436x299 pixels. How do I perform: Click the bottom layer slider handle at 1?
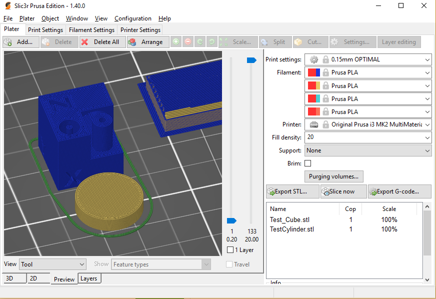tap(231, 220)
